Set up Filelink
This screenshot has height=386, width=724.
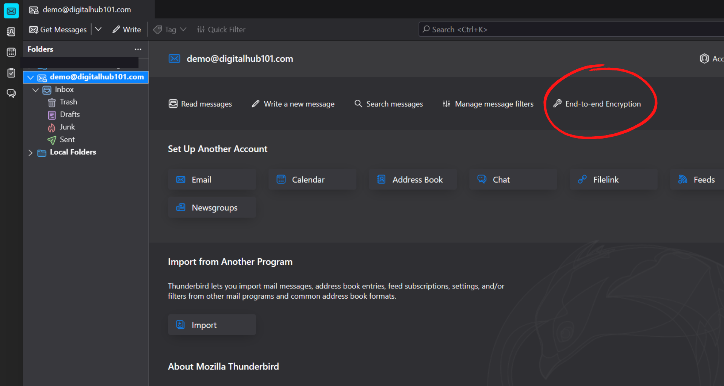(x=614, y=180)
